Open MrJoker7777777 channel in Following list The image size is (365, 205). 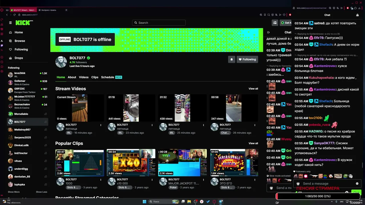[x=28, y=98]
